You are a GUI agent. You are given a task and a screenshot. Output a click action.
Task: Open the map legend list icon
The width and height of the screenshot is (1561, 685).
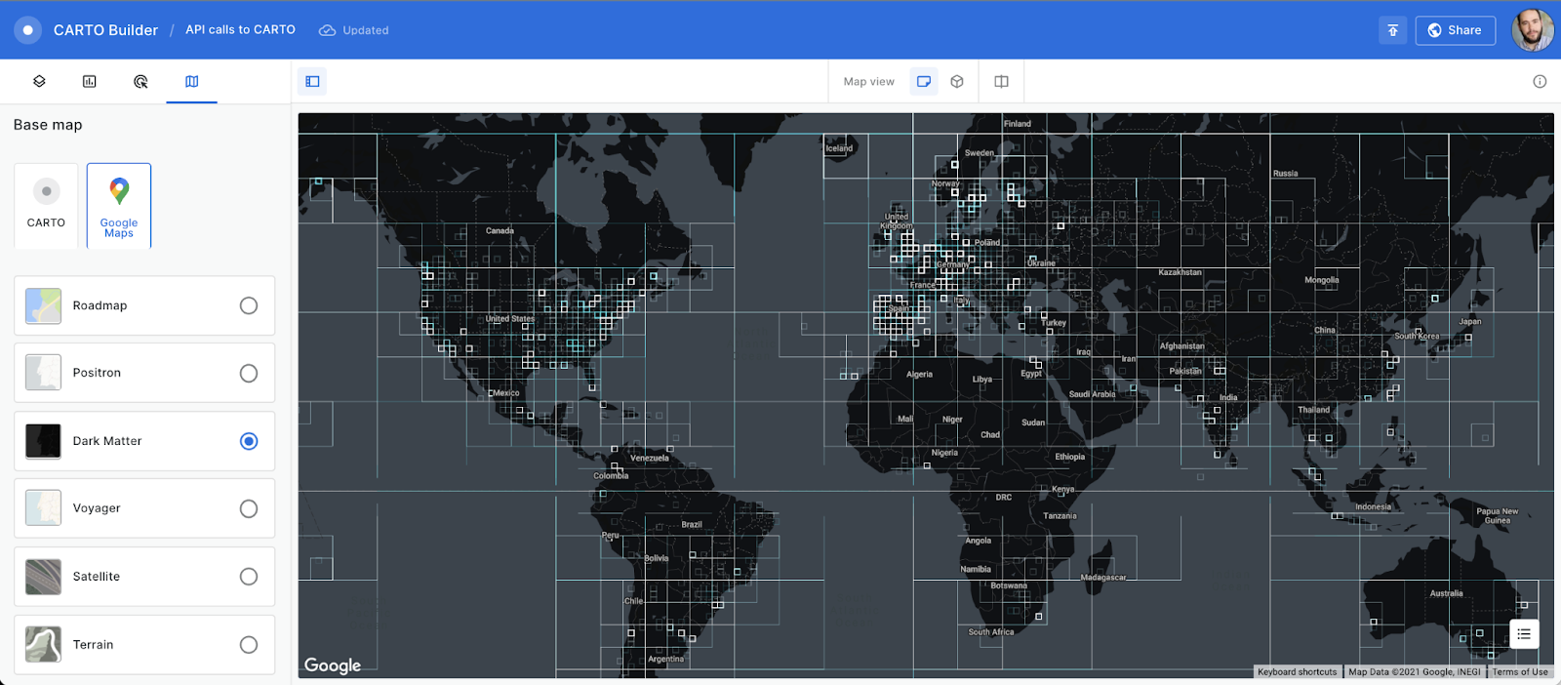click(x=1524, y=634)
